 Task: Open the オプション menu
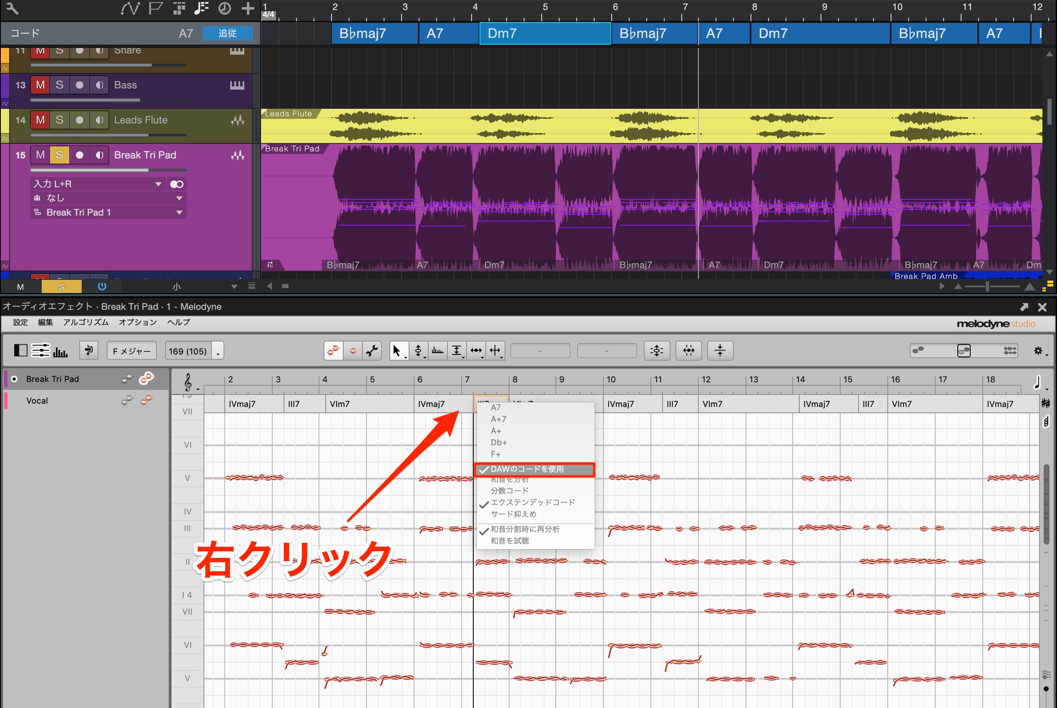pyautogui.click(x=138, y=322)
